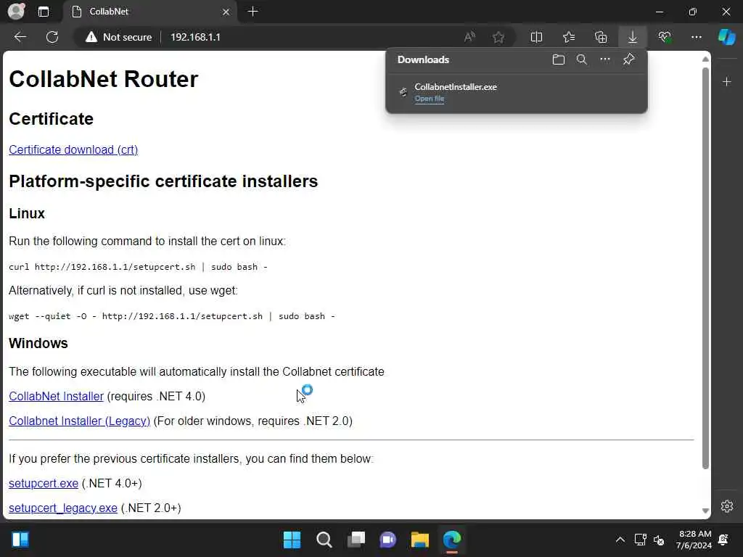The height and width of the screenshot is (557, 743).
Task: Open the Copilot sidebar icon
Action: coord(727,37)
